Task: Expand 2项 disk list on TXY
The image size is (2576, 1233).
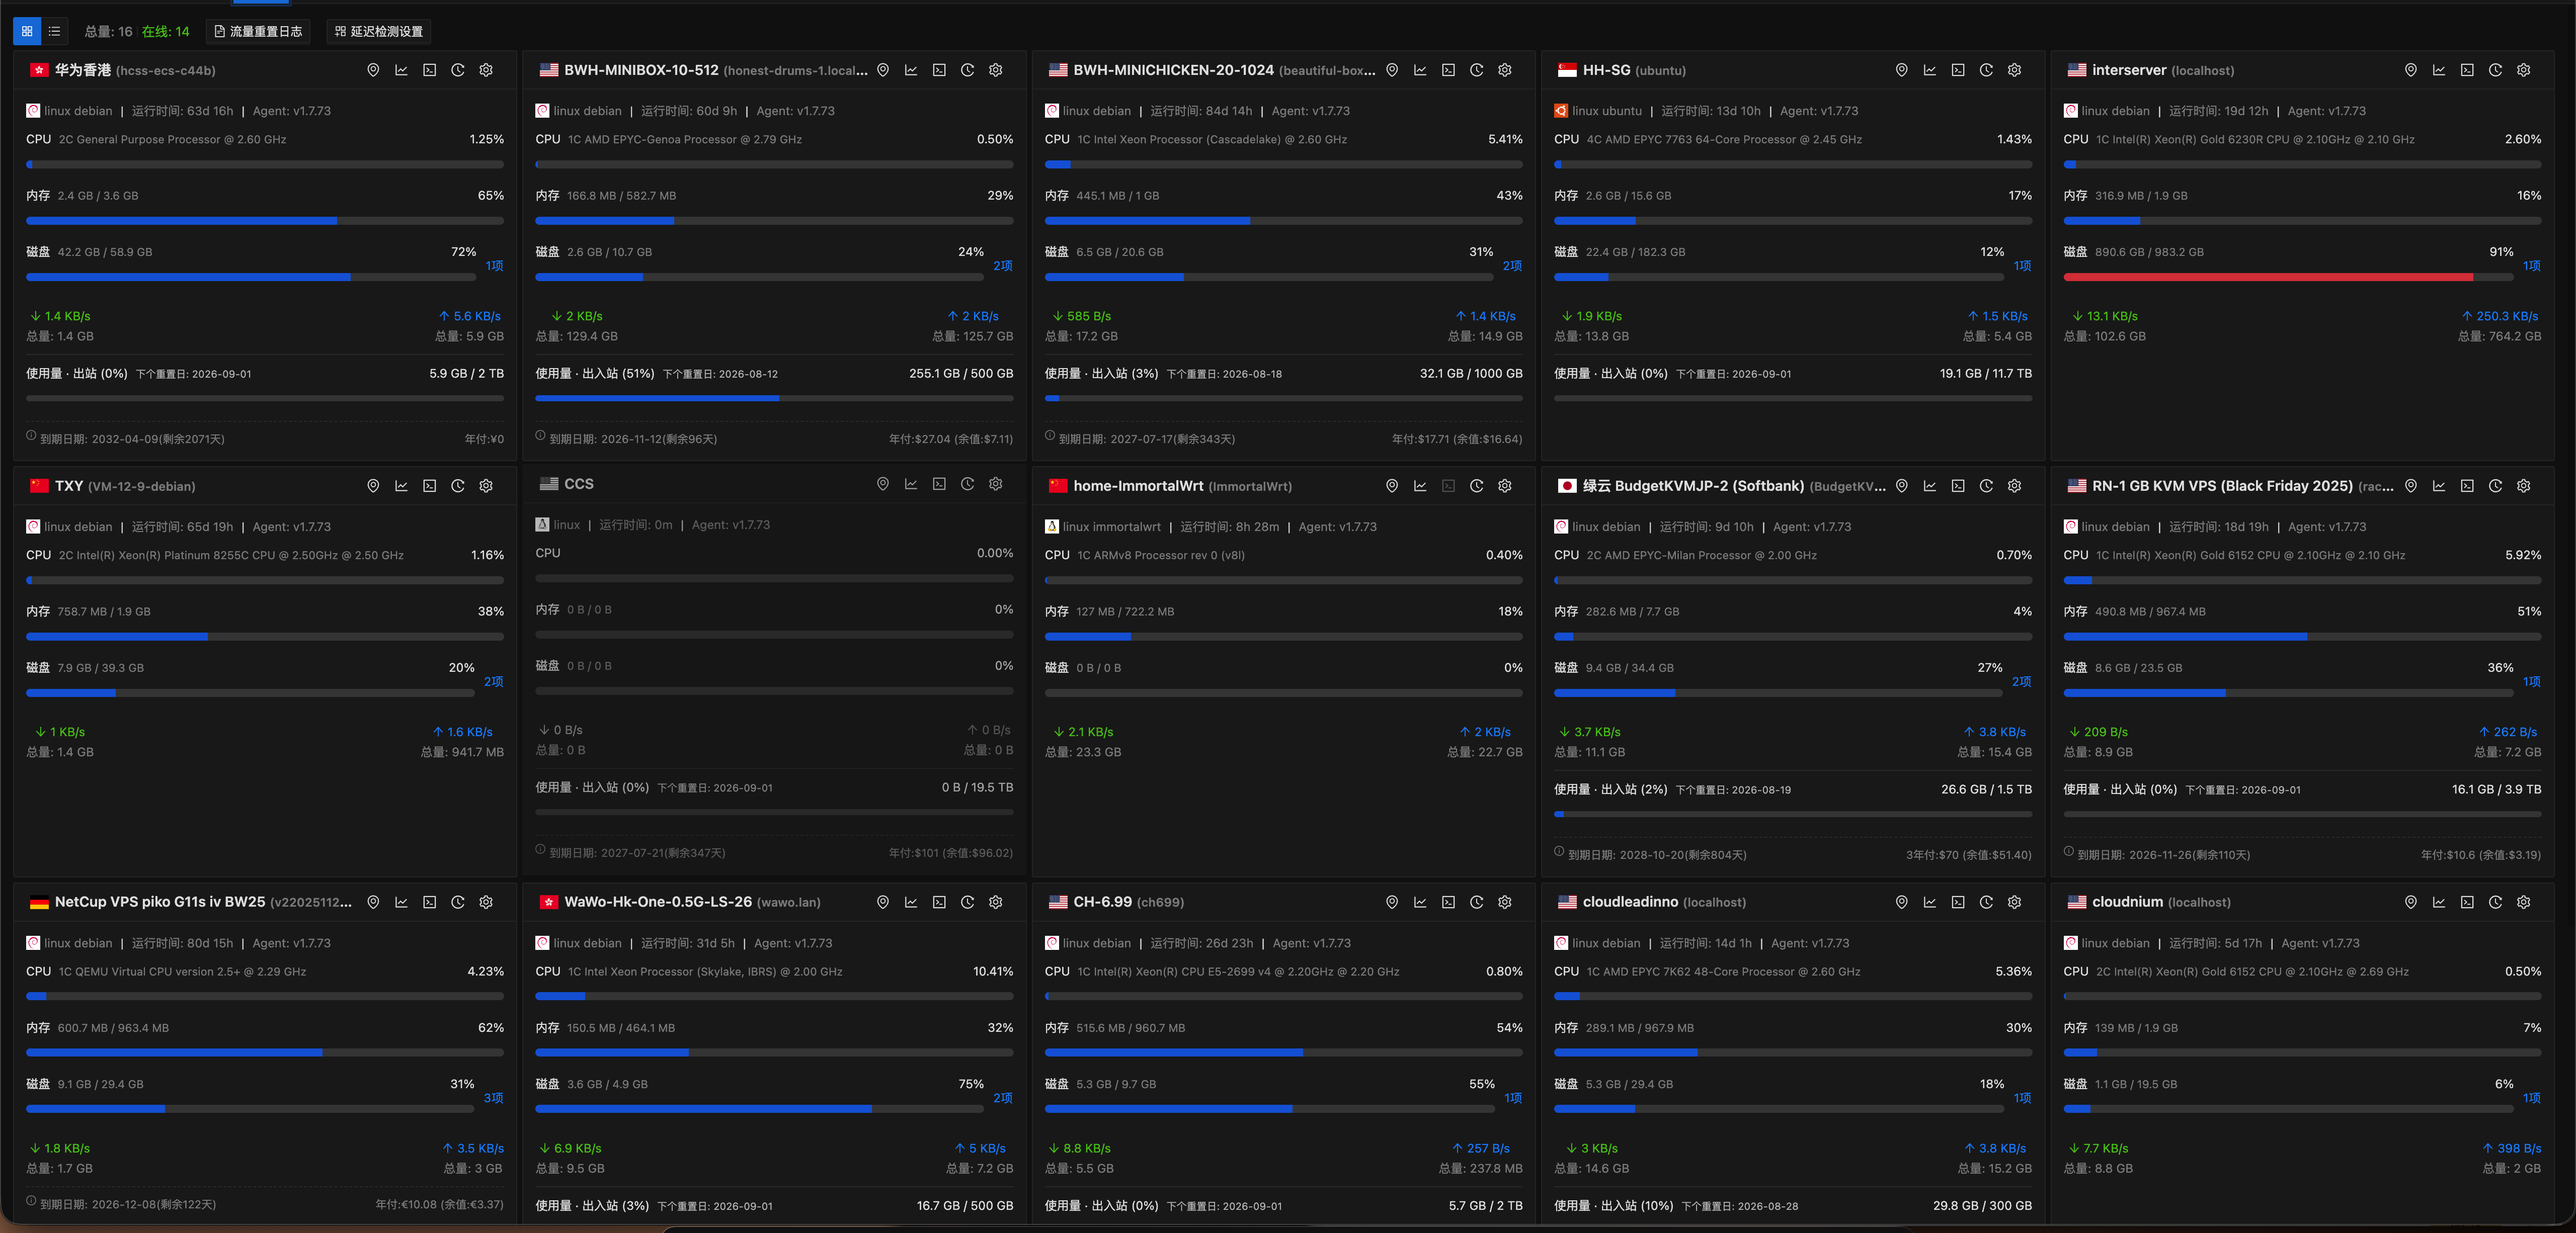Action: click(494, 681)
